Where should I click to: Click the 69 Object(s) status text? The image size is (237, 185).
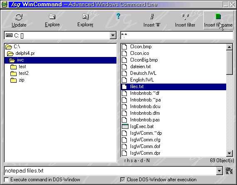(x=222, y=160)
